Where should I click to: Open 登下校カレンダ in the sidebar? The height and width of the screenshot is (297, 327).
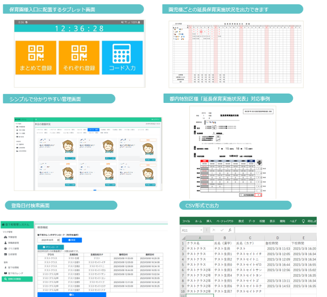[16, 273]
